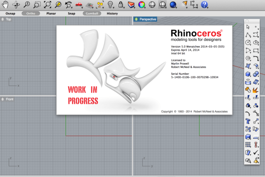This screenshot has width=265, height=177.
Task: Choose the Point tool in palette
Action: tap(256, 27)
